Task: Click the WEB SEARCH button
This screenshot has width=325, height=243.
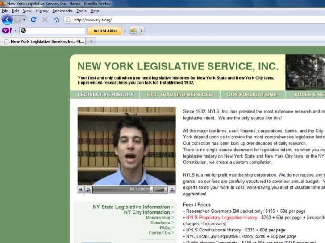Action: coord(105,31)
